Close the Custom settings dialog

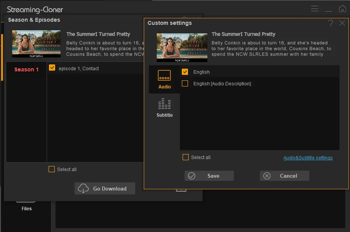(342, 23)
